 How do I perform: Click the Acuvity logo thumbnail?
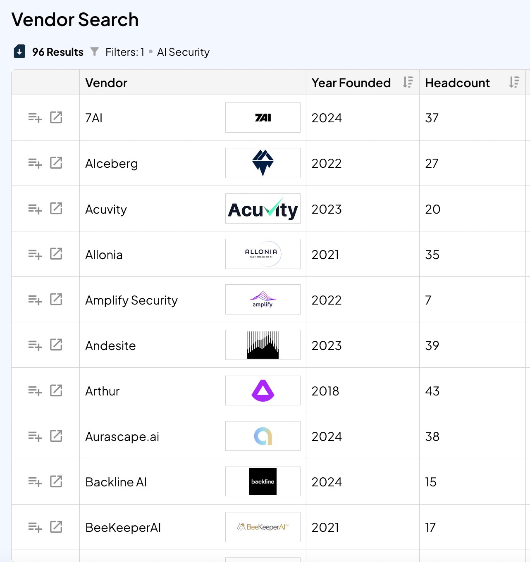point(263,209)
